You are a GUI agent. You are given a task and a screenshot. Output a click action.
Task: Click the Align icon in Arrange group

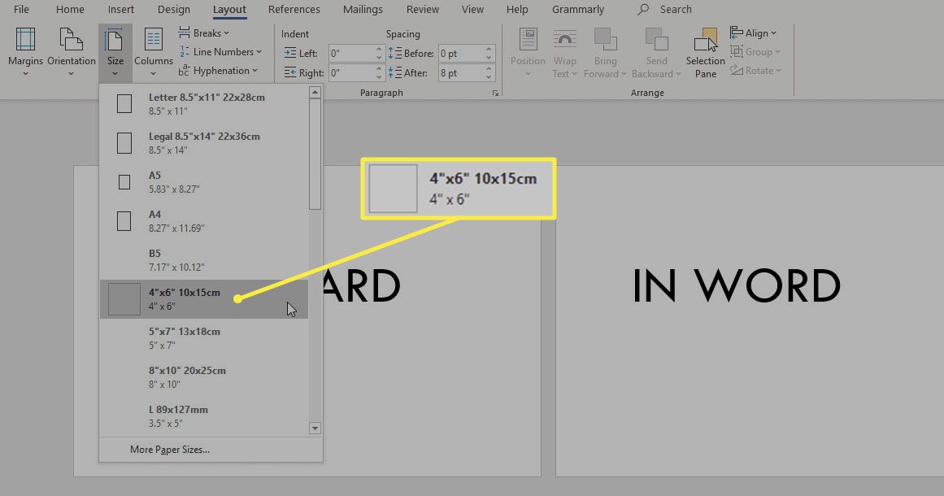pos(754,33)
